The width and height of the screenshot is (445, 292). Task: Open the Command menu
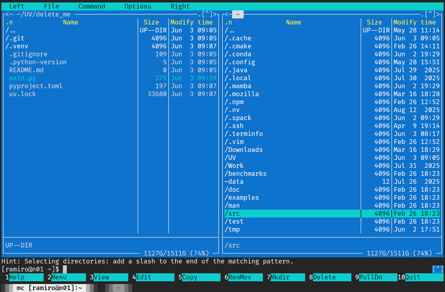pyautogui.click(x=92, y=6)
